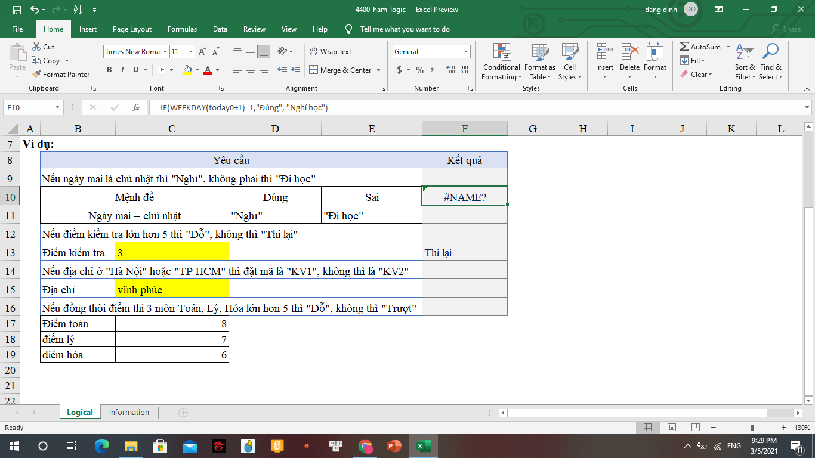Open the Fill dropdown
Screen dimensions: 815x458
(x=693, y=60)
